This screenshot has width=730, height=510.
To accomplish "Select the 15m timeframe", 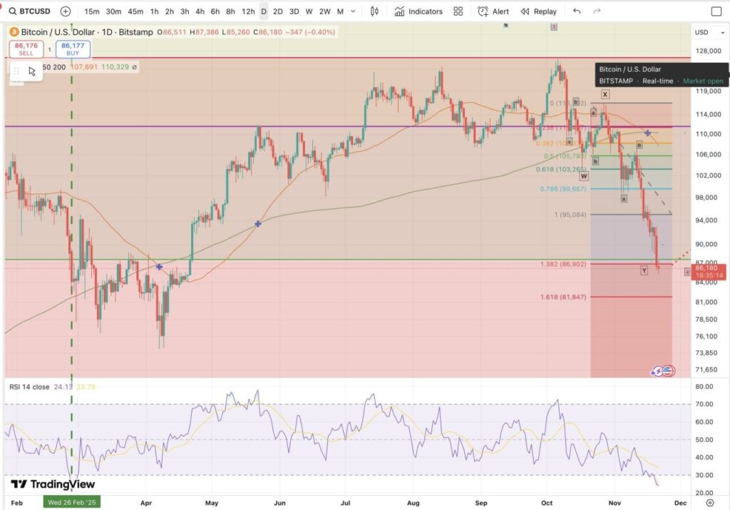I will pos(92,11).
